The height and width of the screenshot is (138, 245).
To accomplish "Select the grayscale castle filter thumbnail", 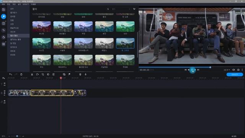I will coord(104,43).
